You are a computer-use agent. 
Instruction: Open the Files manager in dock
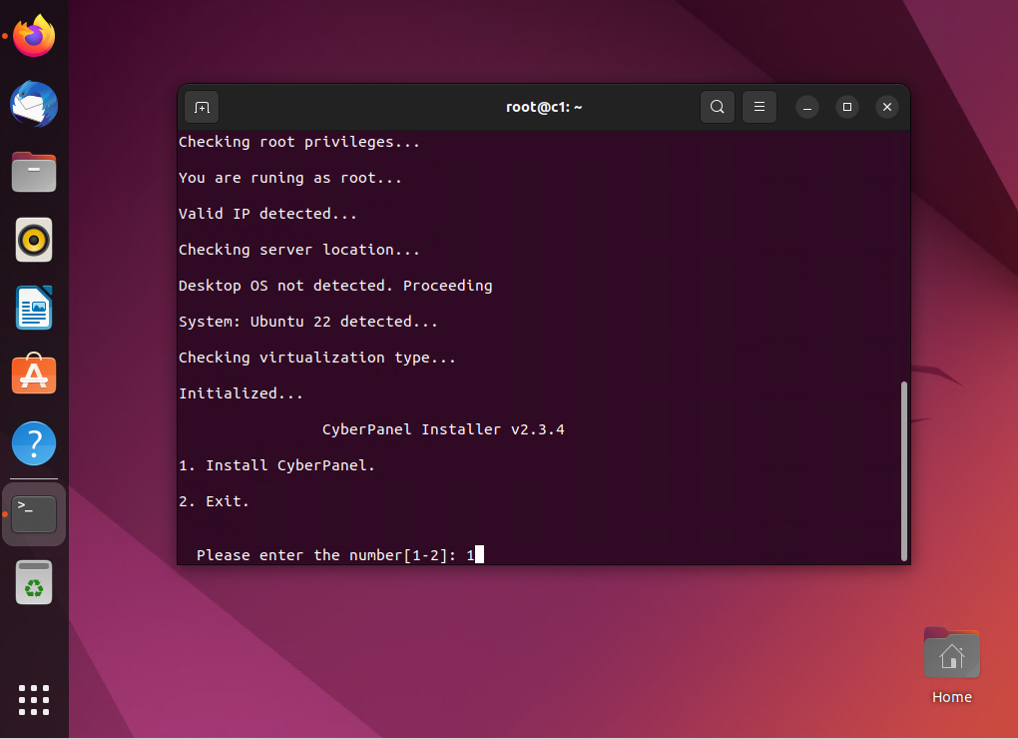click(x=34, y=172)
